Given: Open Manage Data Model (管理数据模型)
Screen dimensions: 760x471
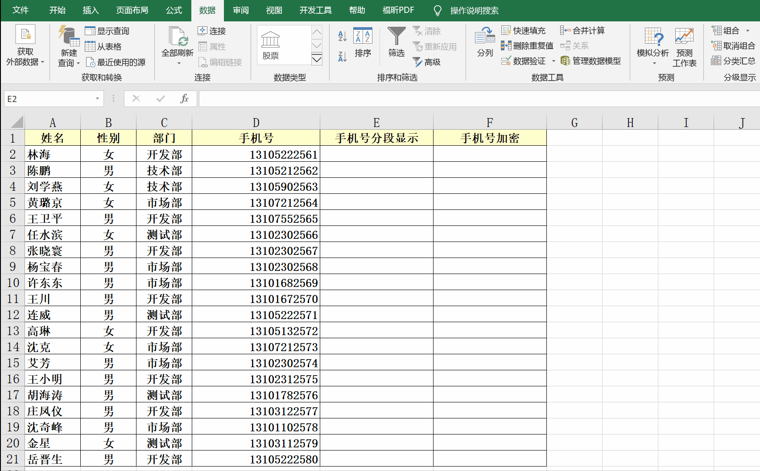Looking at the screenshot, I should [591, 61].
